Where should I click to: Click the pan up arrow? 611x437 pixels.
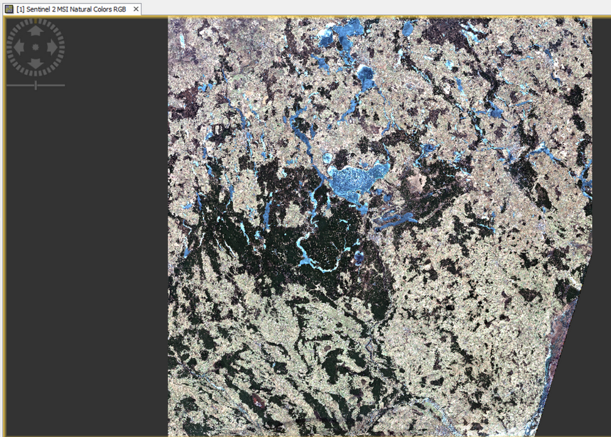(x=37, y=29)
